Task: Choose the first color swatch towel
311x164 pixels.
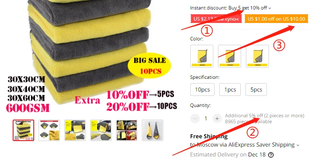Action: [202, 56]
